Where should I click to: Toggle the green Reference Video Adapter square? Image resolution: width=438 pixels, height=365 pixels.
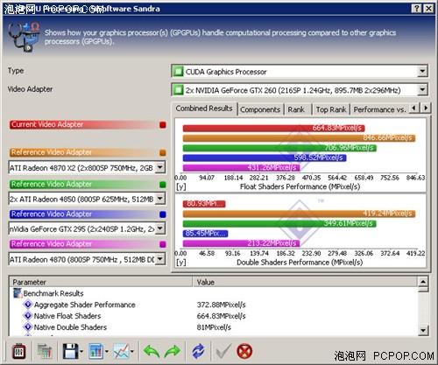[163, 185]
